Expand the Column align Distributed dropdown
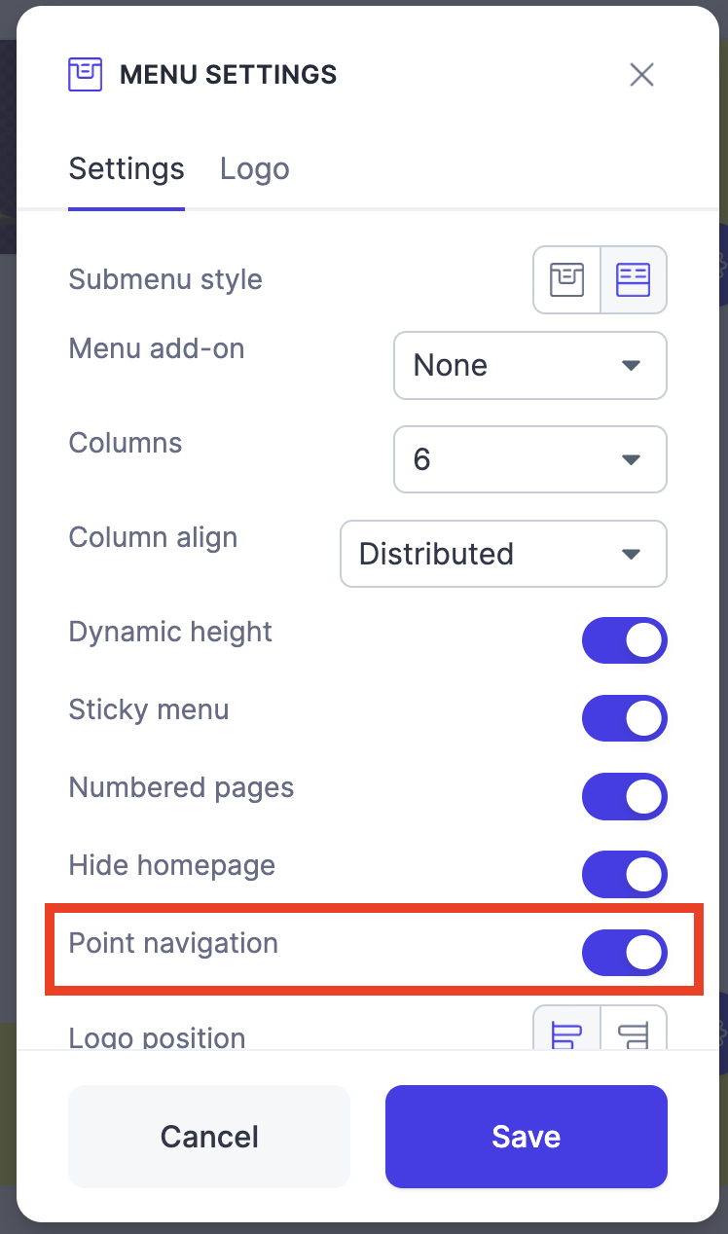Image resolution: width=728 pixels, height=1234 pixels. (x=503, y=554)
